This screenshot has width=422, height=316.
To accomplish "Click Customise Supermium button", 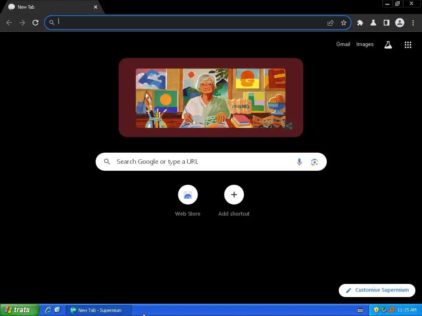I will point(377,290).
